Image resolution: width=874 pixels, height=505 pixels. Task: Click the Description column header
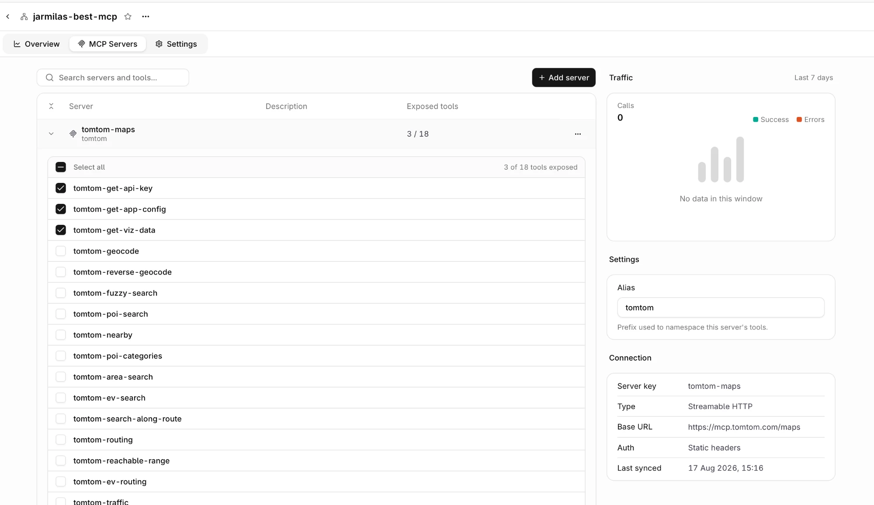286,106
